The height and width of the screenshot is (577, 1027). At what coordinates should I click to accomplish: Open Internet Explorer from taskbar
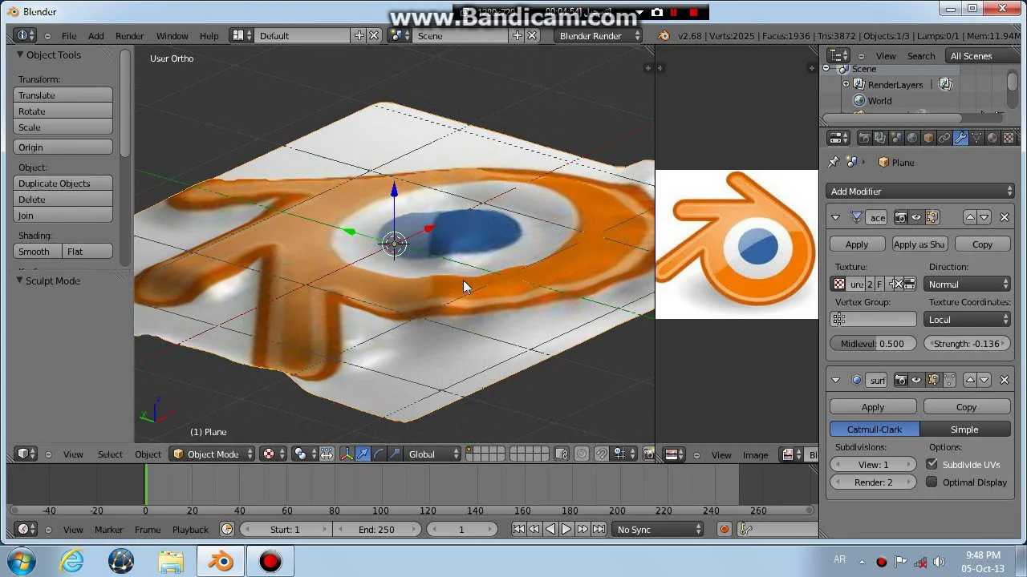click(x=72, y=562)
